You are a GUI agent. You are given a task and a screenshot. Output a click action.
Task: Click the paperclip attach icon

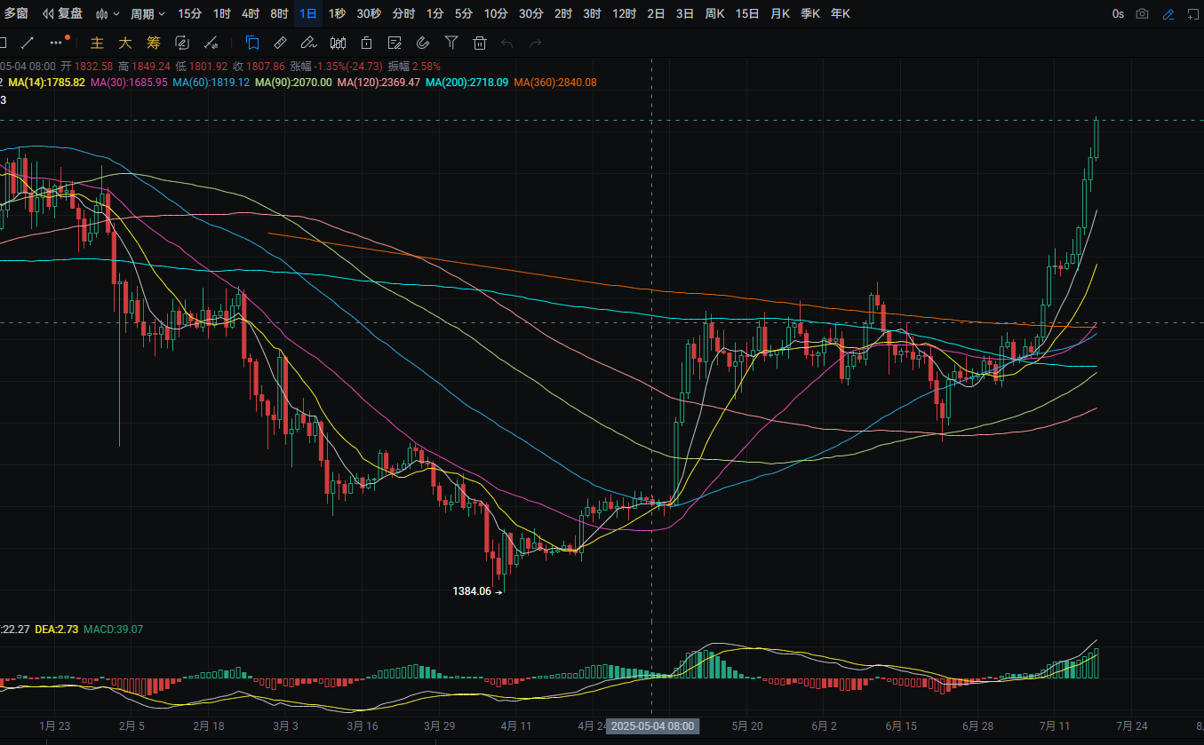[423, 43]
